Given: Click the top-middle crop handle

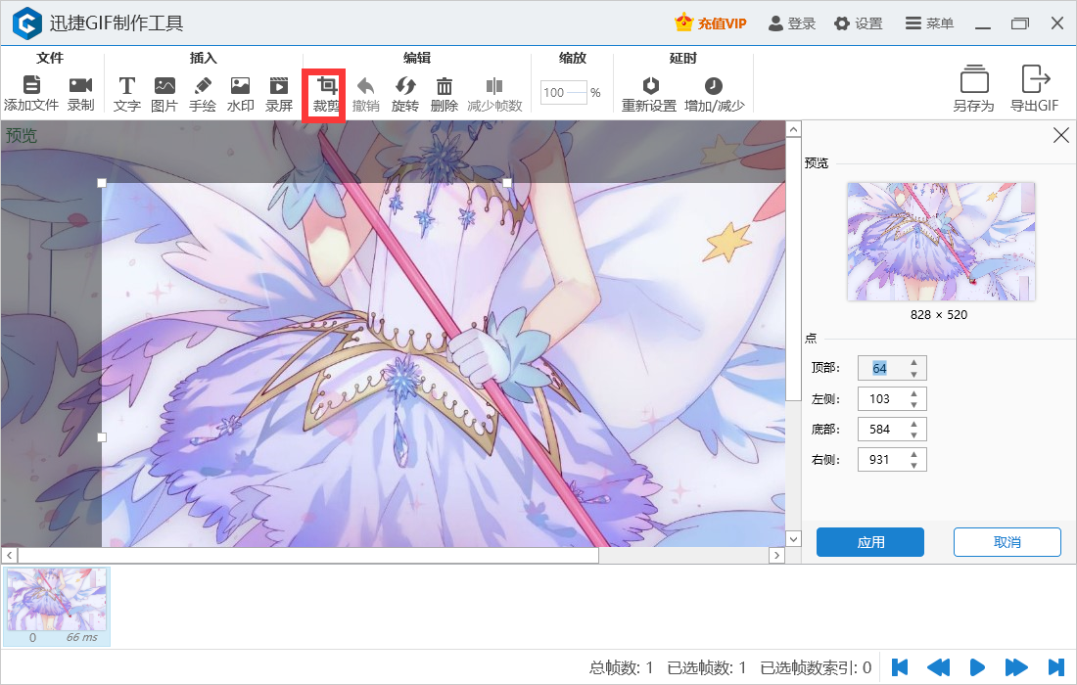Looking at the screenshot, I should [x=507, y=183].
